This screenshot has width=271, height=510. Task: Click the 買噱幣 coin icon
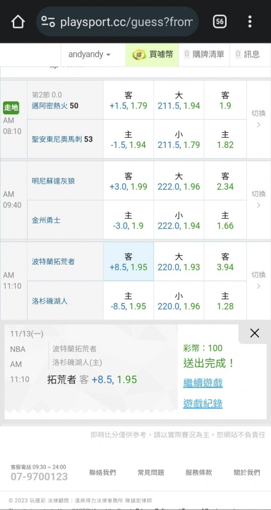point(139,55)
